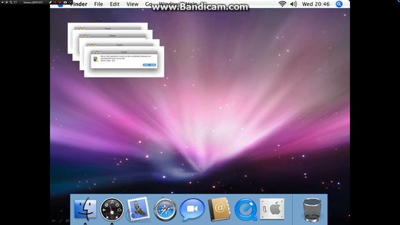Open iChat video bubble icon
This screenshot has height=225, width=400.
pos(192,209)
